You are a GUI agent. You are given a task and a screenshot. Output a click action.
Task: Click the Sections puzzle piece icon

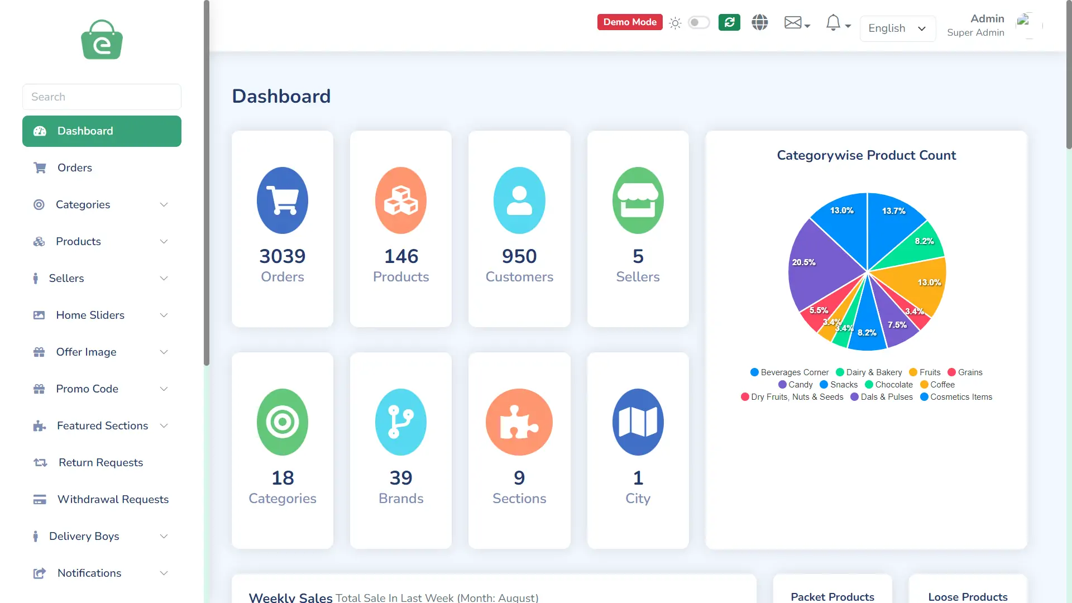pyautogui.click(x=519, y=422)
